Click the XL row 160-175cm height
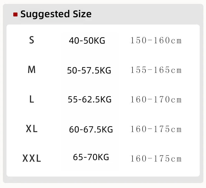The image size is (206, 188). (156, 129)
